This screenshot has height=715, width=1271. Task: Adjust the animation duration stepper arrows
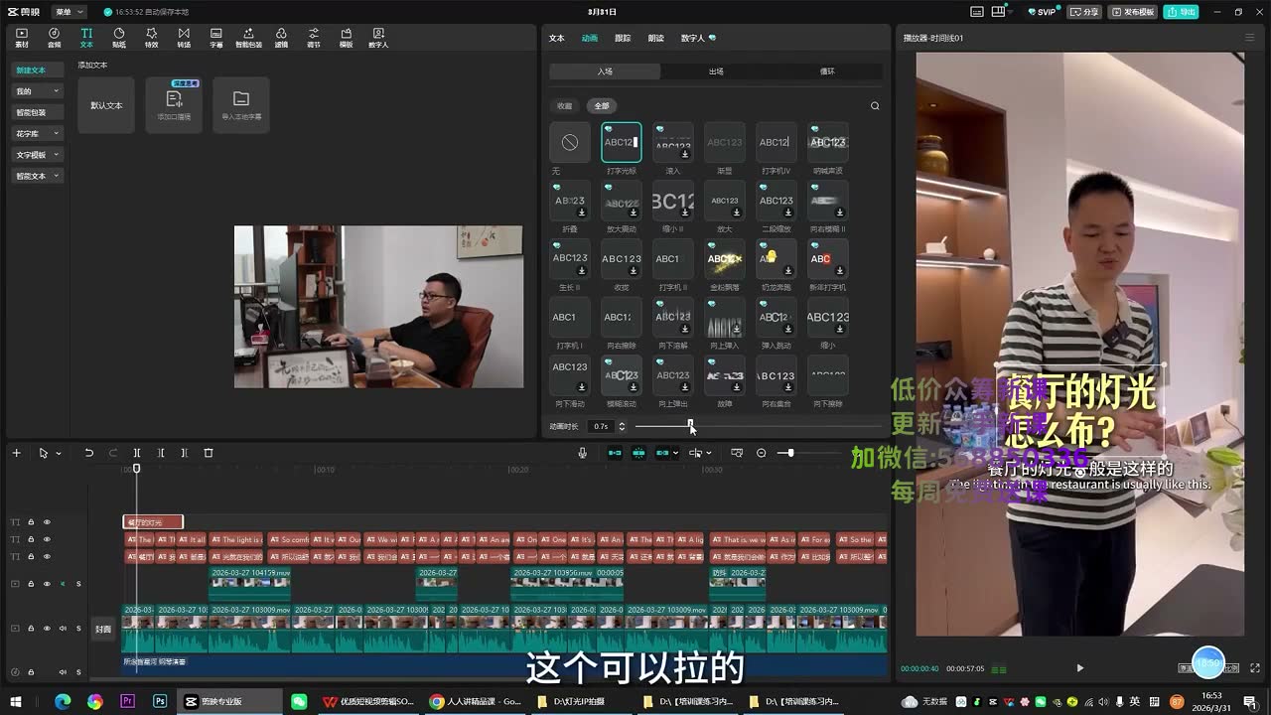point(622,426)
